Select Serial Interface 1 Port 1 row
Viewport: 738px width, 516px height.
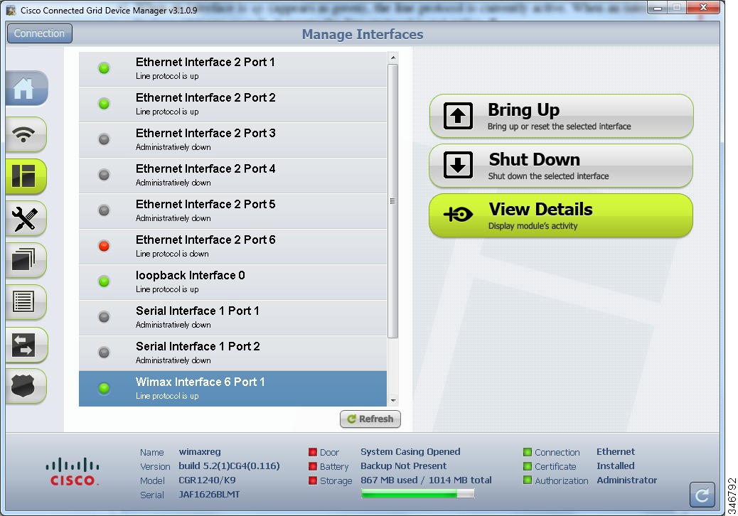coord(233,318)
